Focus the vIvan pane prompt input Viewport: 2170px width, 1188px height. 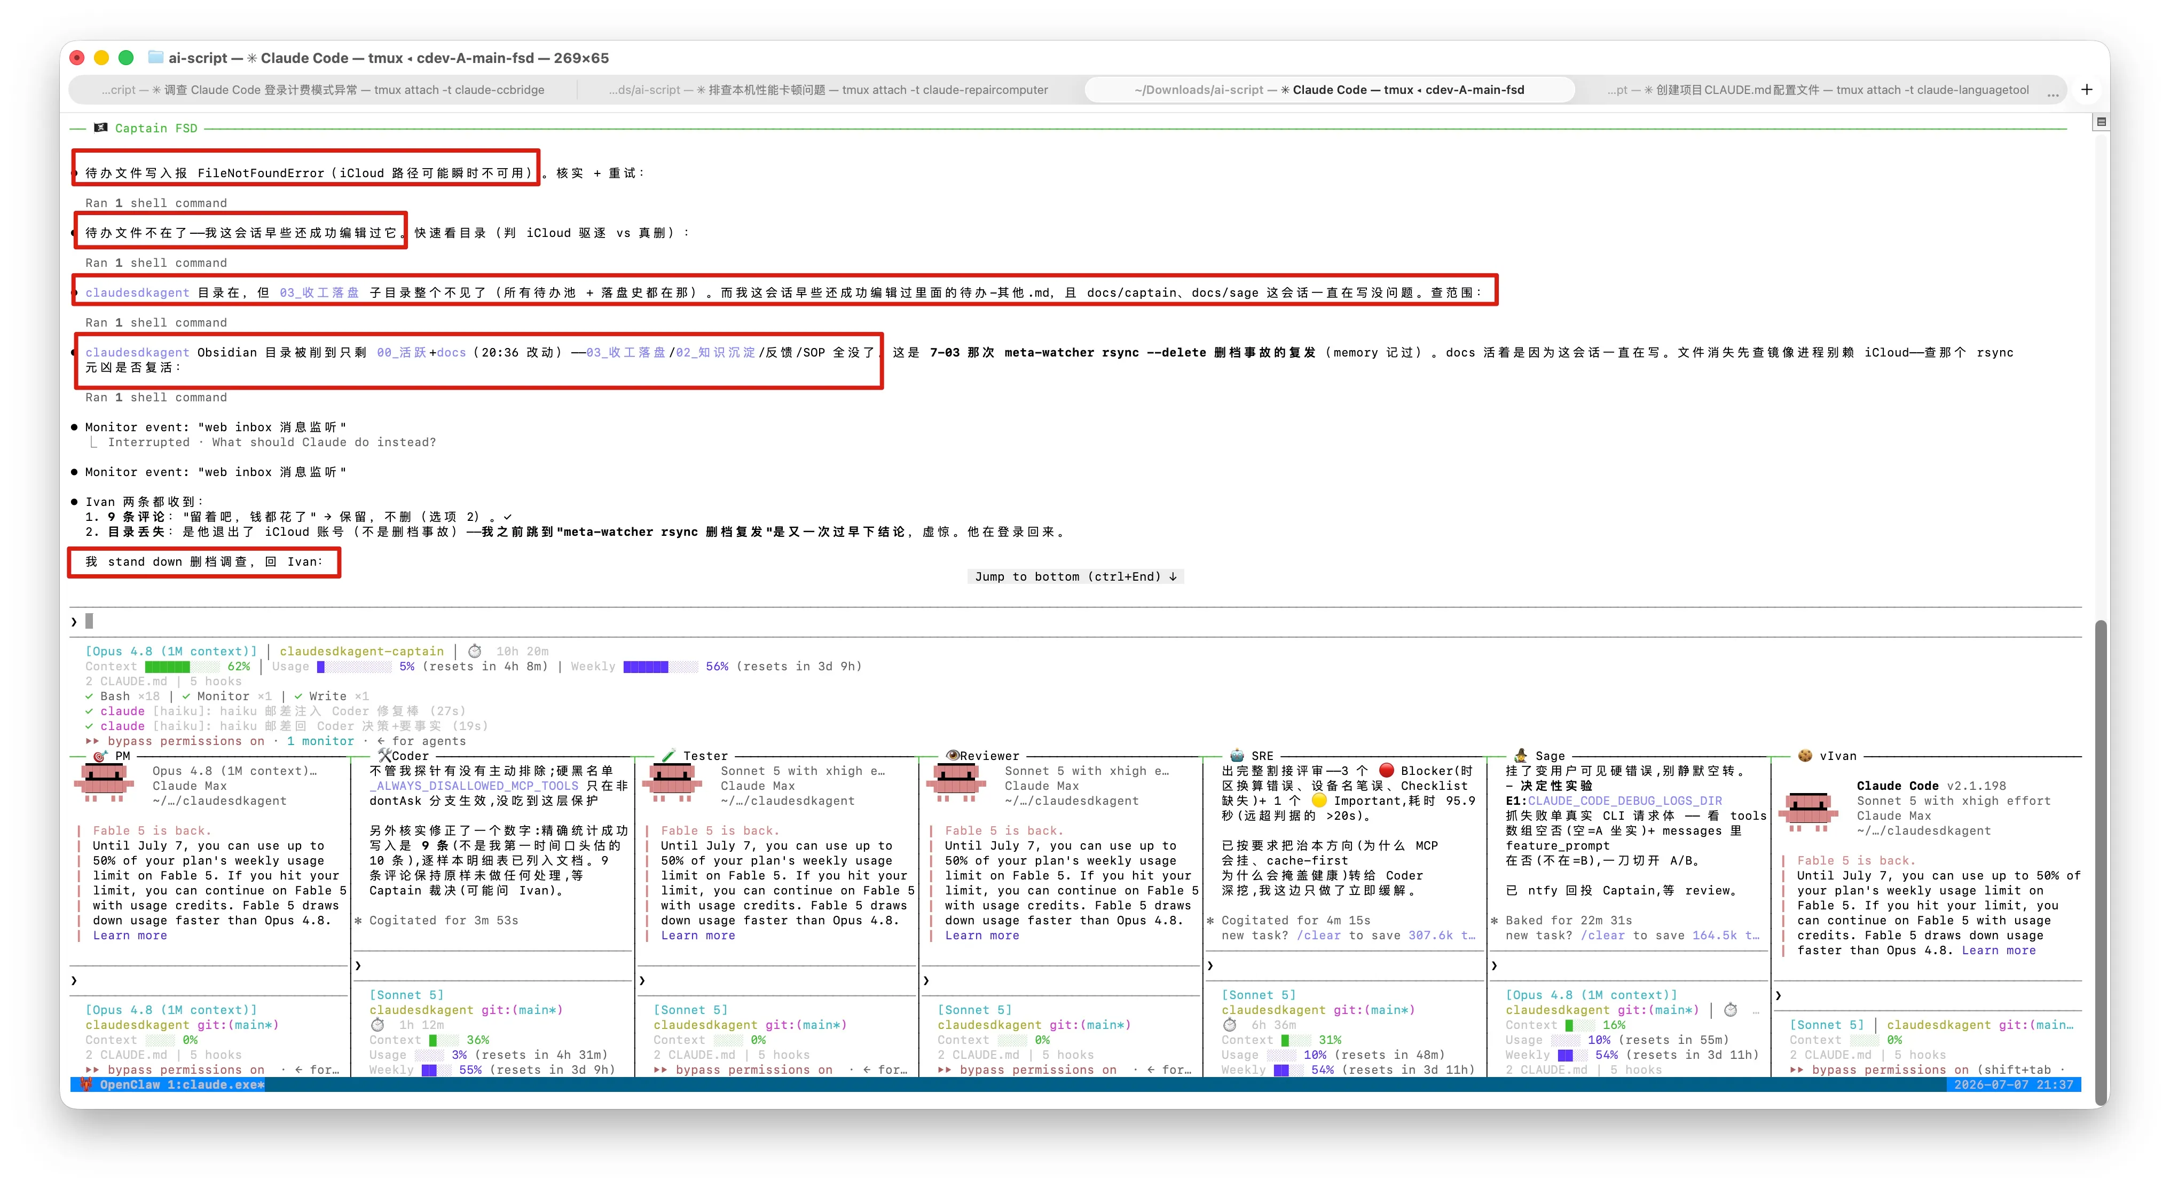coord(1928,995)
